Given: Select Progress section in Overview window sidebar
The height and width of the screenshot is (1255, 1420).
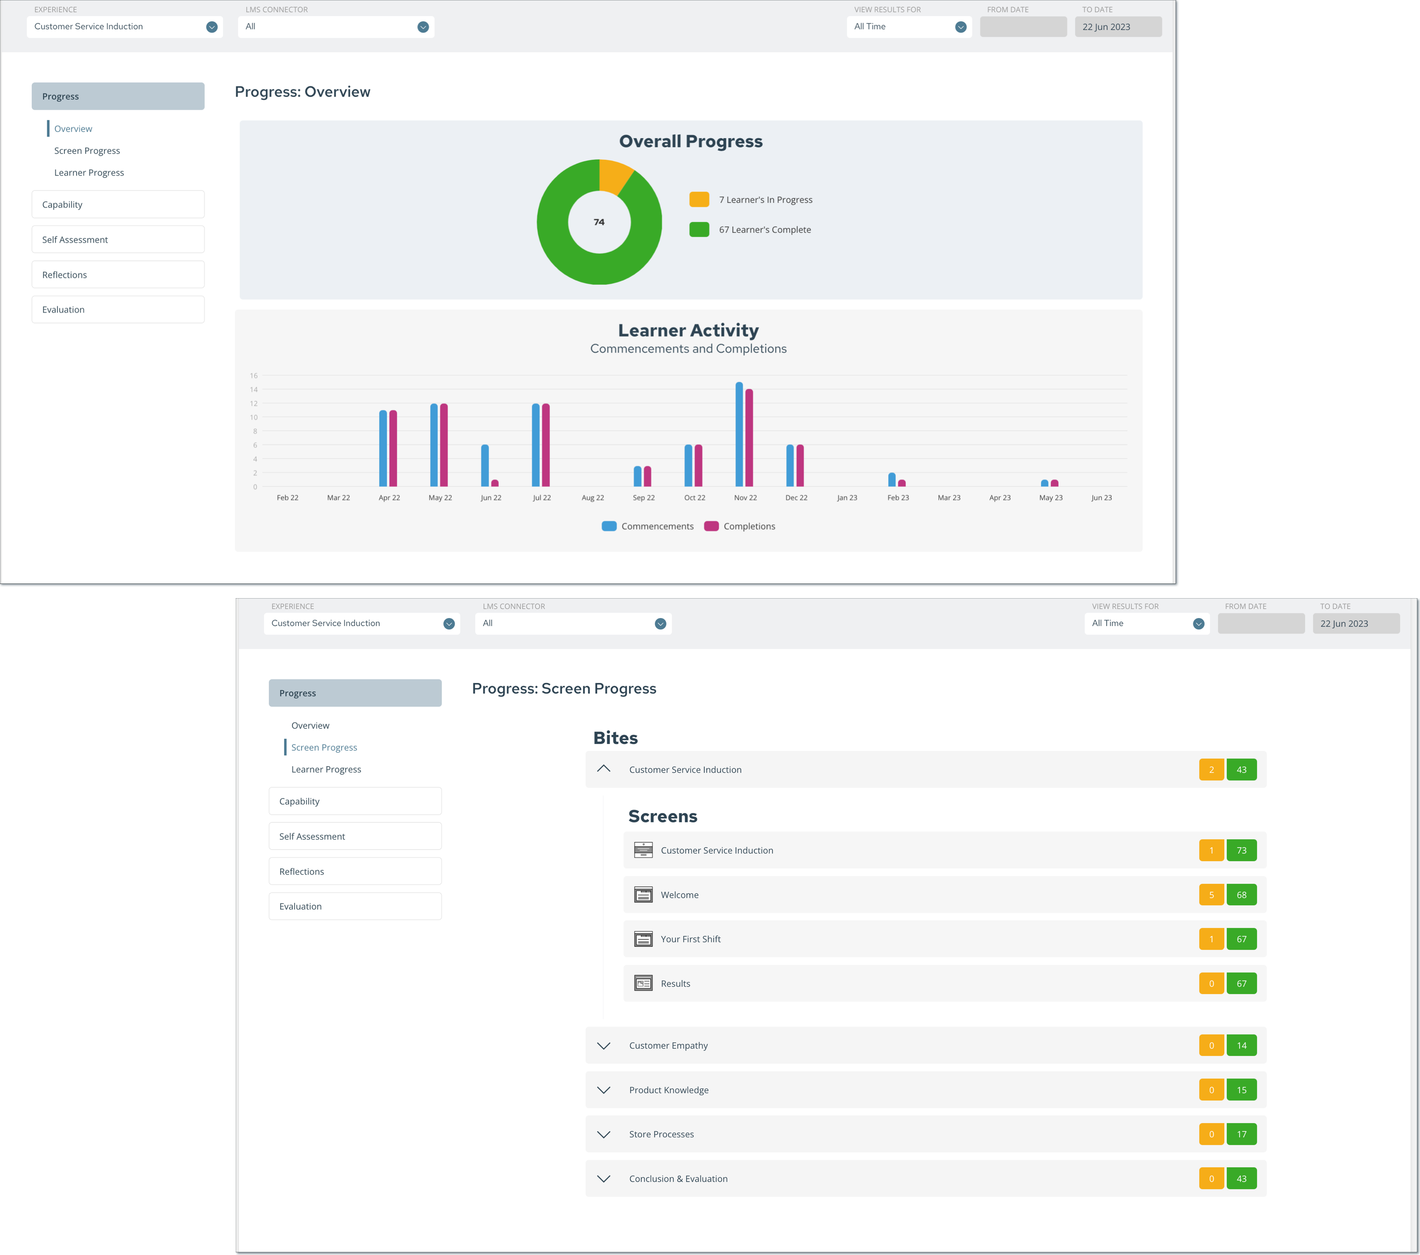Looking at the screenshot, I should pos(118,97).
